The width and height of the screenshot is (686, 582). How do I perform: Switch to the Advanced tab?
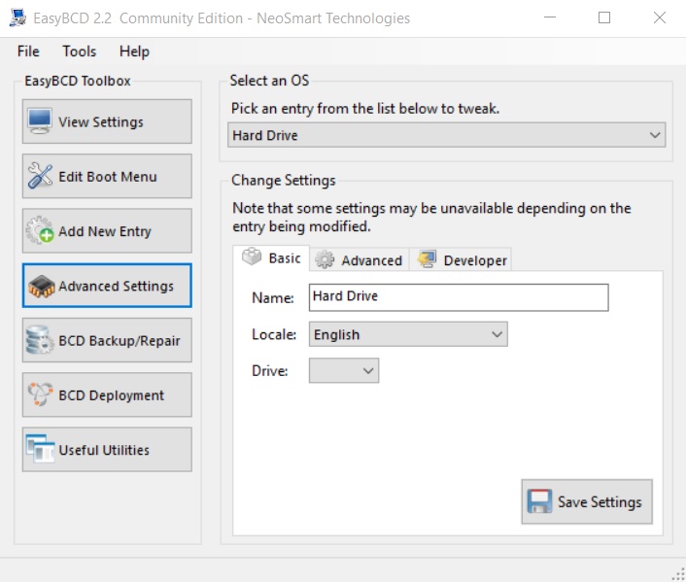(360, 260)
